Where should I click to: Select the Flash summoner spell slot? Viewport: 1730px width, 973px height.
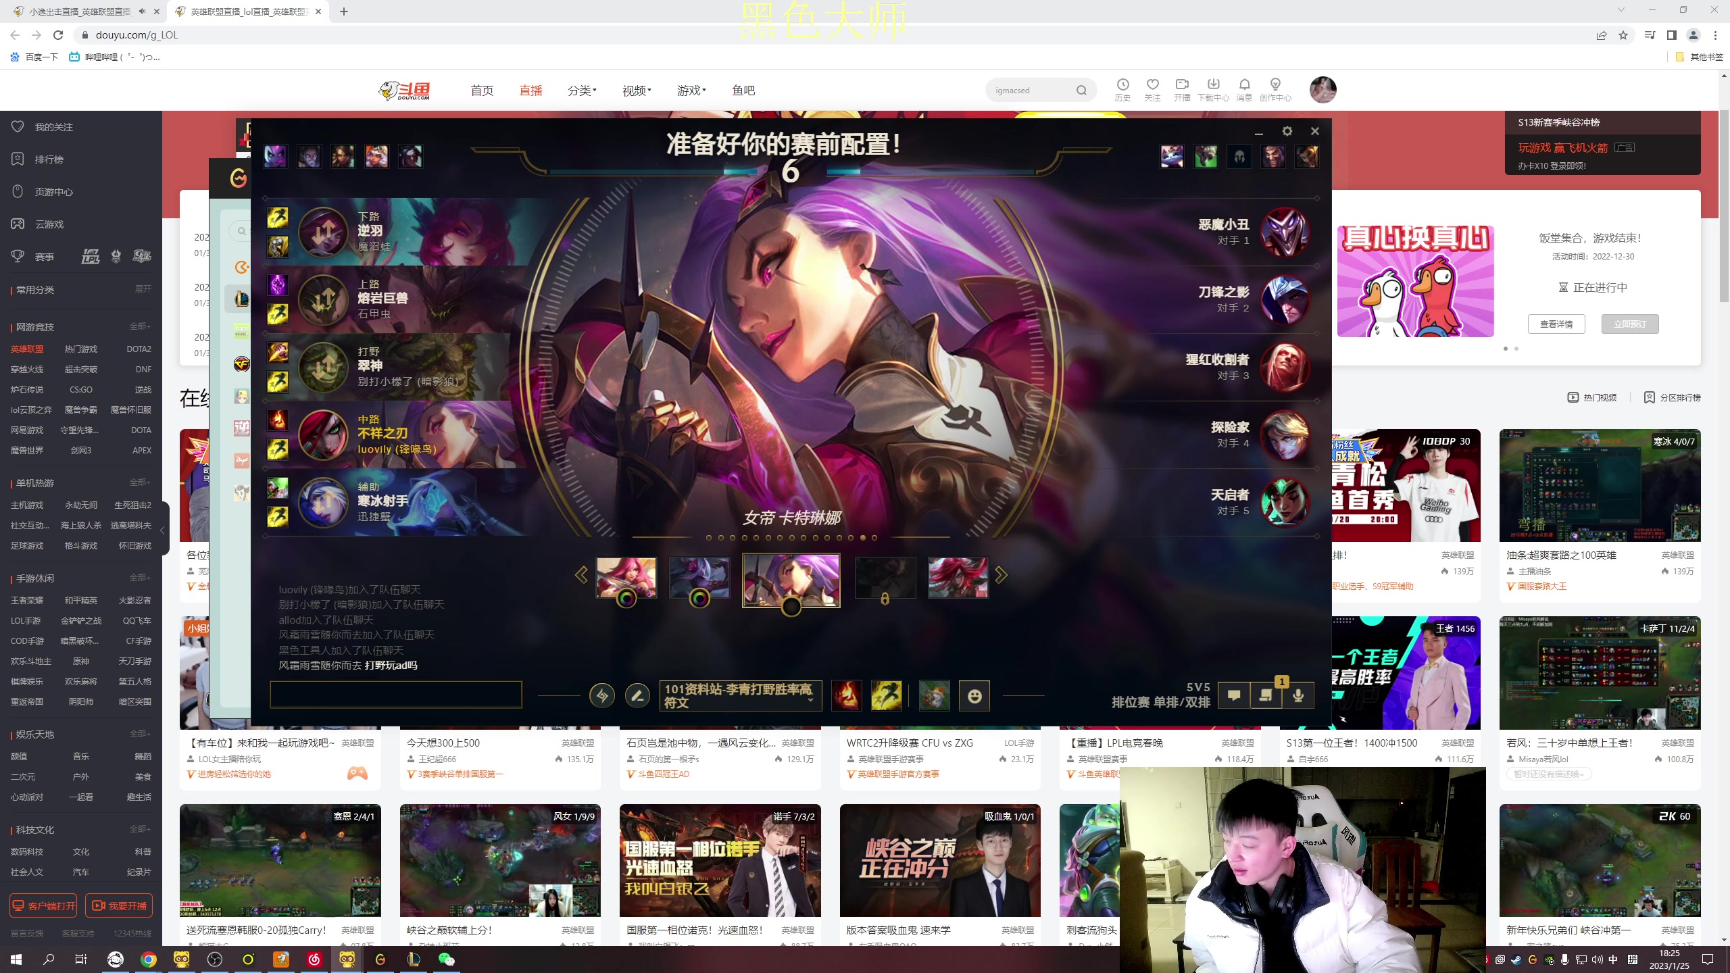pos(886,695)
